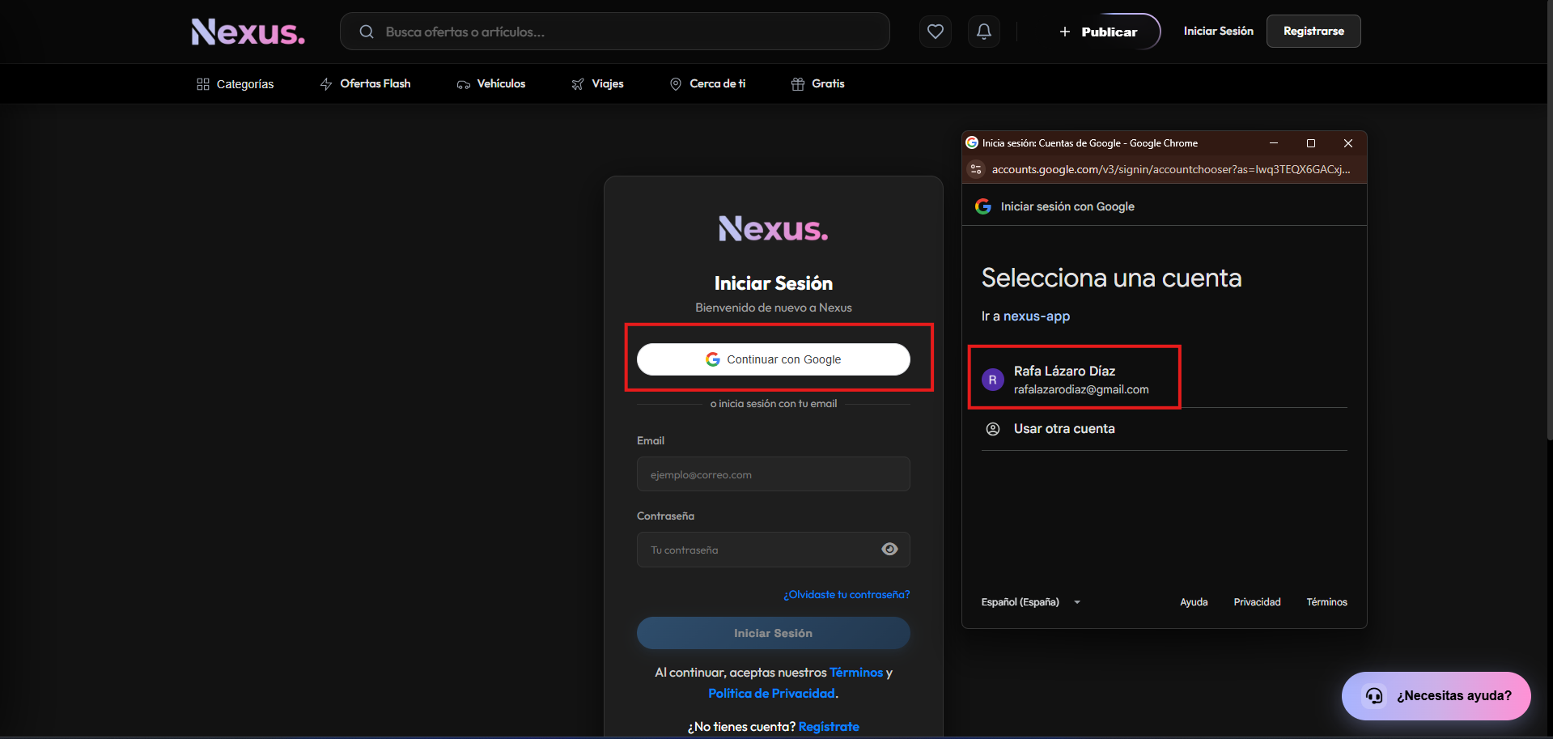The width and height of the screenshot is (1553, 739).
Task: Click Nexus logo in login card
Action: click(774, 229)
